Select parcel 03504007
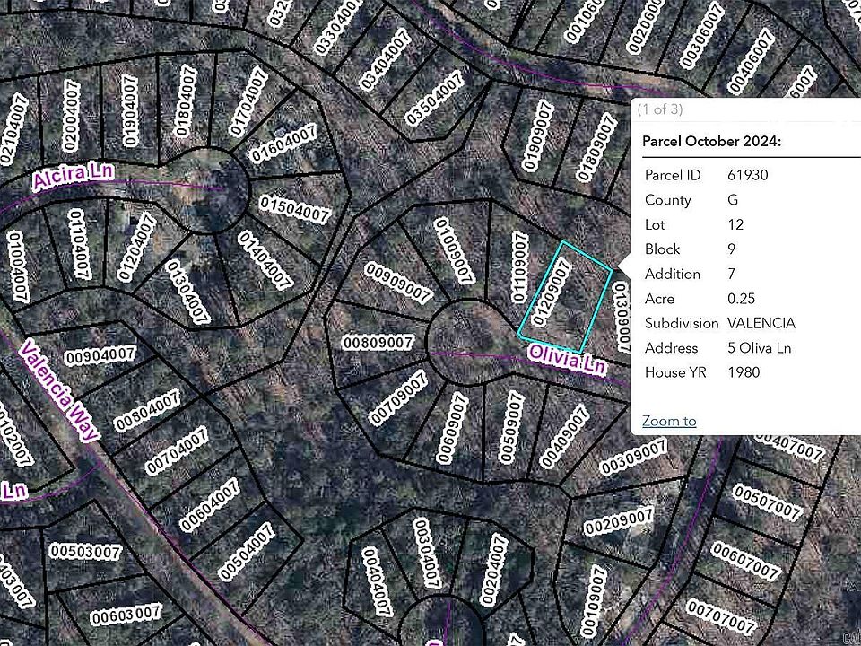 433,100
